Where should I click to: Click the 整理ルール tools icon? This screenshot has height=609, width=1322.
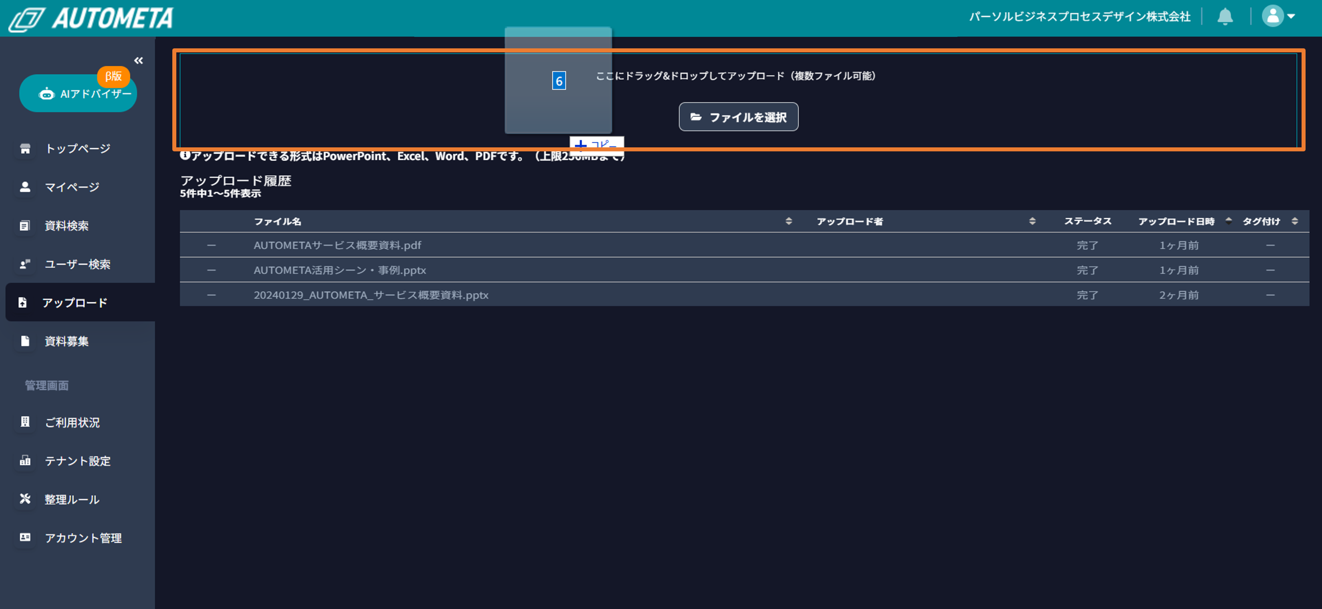point(25,499)
